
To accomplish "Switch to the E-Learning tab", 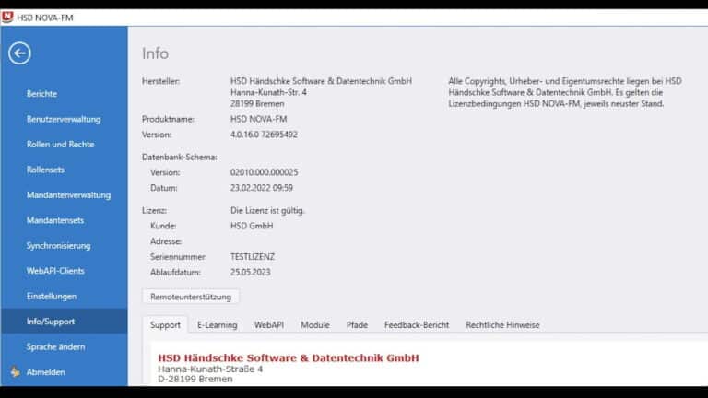I will click(x=217, y=325).
